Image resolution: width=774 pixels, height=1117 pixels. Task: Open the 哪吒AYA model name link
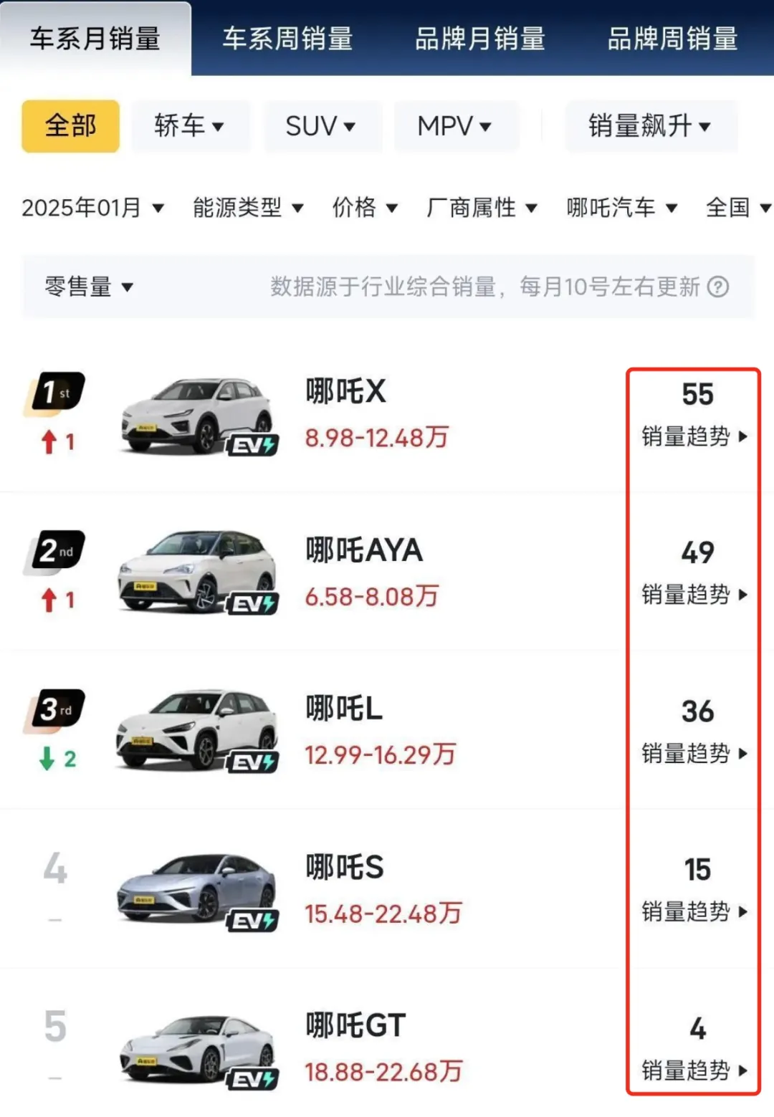tap(364, 551)
